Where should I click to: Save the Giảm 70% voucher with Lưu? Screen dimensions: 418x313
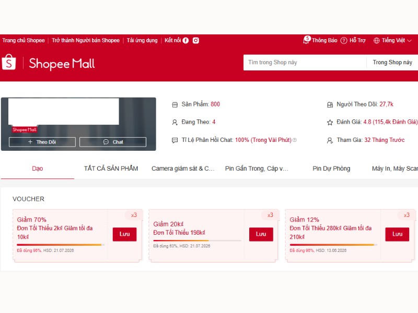click(x=124, y=234)
